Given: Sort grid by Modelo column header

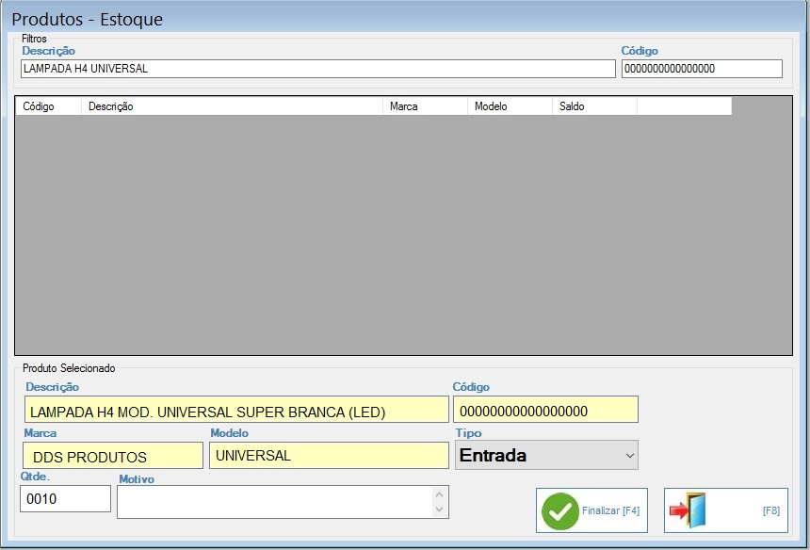Looking at the screenshot, I should [510, 106].
